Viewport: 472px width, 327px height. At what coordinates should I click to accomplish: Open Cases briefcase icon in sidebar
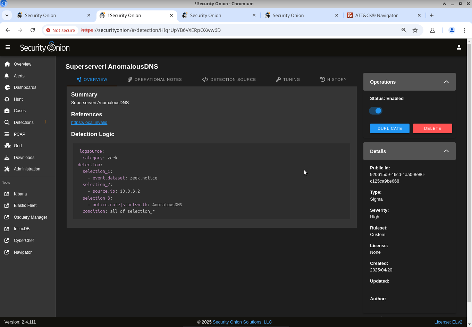pos(7,111)
